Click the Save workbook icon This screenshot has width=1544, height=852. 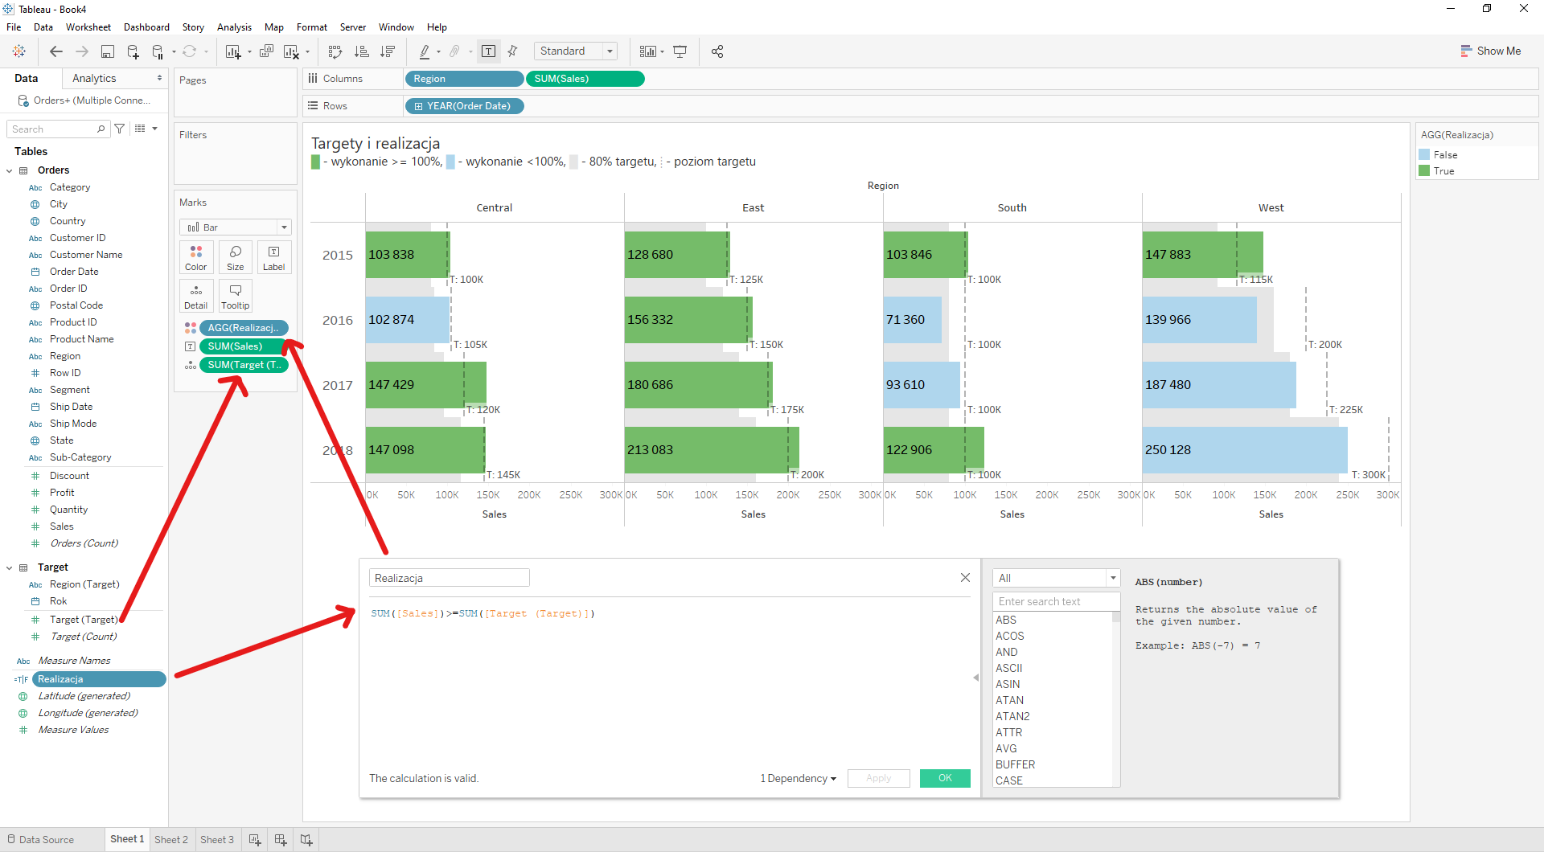click(107, 51)
